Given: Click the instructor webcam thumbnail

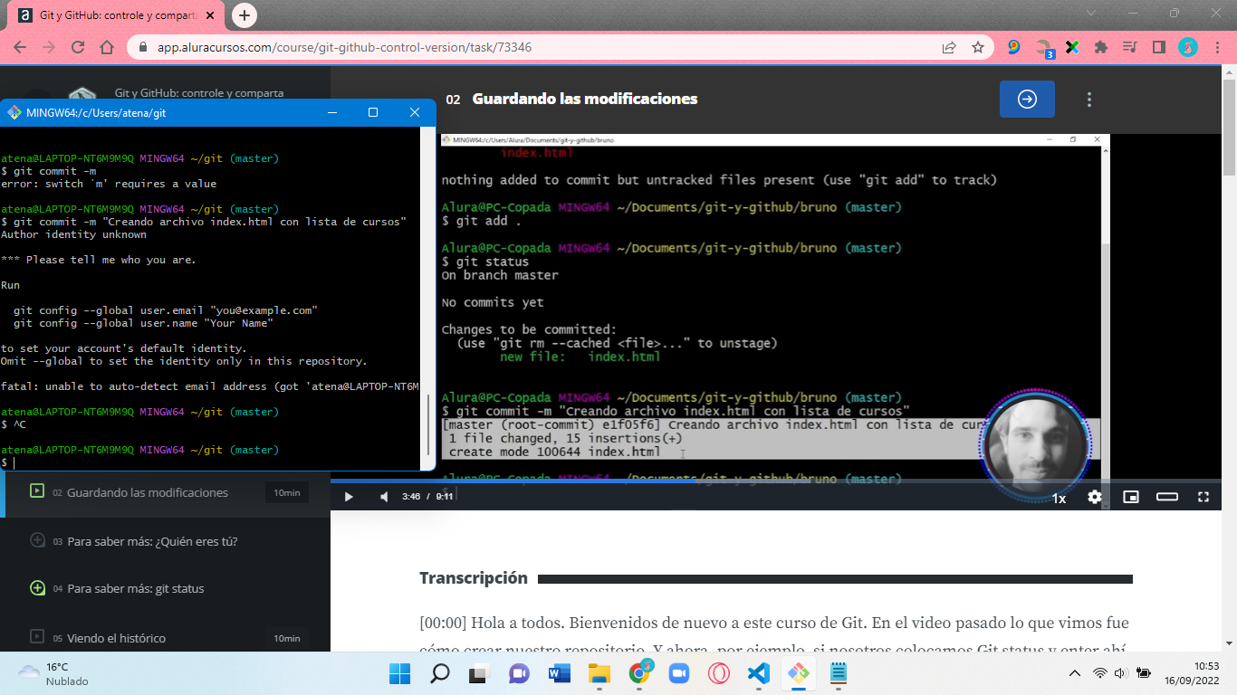Looking at the screenshot, I should pyautogui.click(x=1035, y=446).
